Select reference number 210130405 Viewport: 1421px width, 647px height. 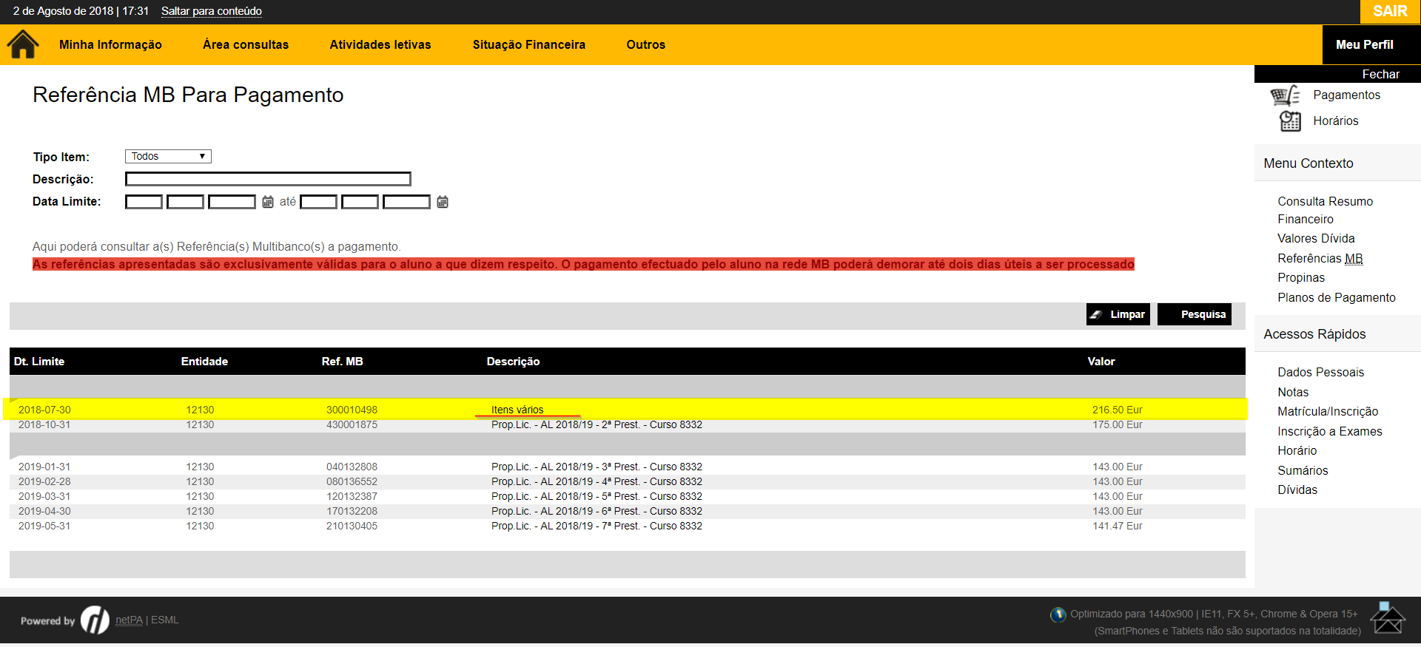[352, 526]
